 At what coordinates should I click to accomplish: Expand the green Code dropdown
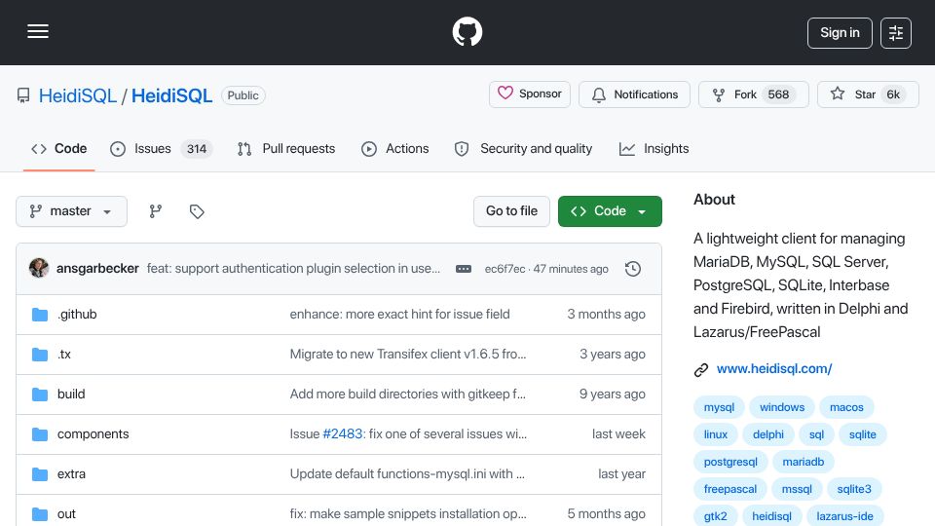point(610,211)
